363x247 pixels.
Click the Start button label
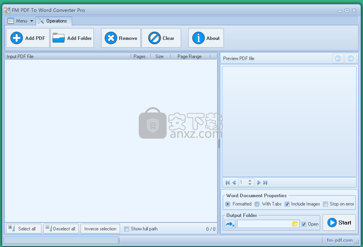point(345,222)
